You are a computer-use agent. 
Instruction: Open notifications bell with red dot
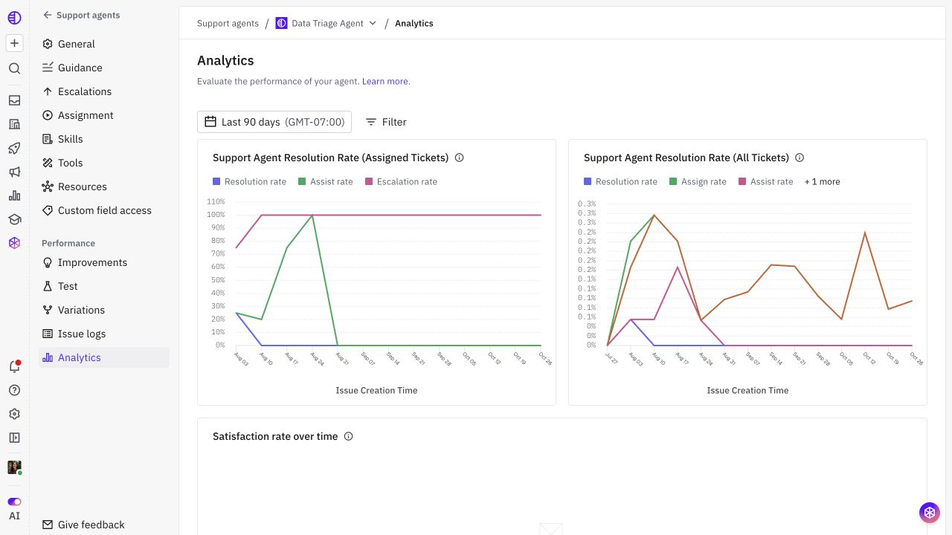click(14, 366)
